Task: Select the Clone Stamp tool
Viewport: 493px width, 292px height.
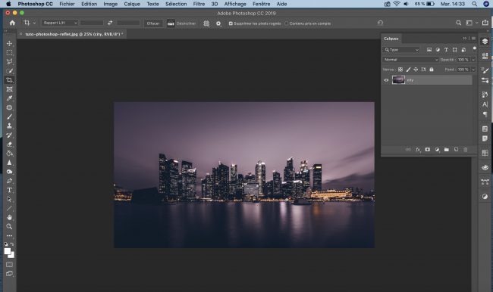Action: (x=9, y=126)
